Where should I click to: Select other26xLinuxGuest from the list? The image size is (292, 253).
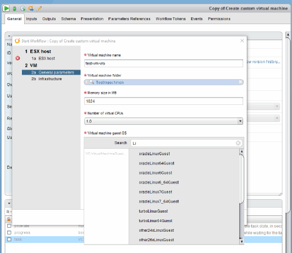[156, 240]
